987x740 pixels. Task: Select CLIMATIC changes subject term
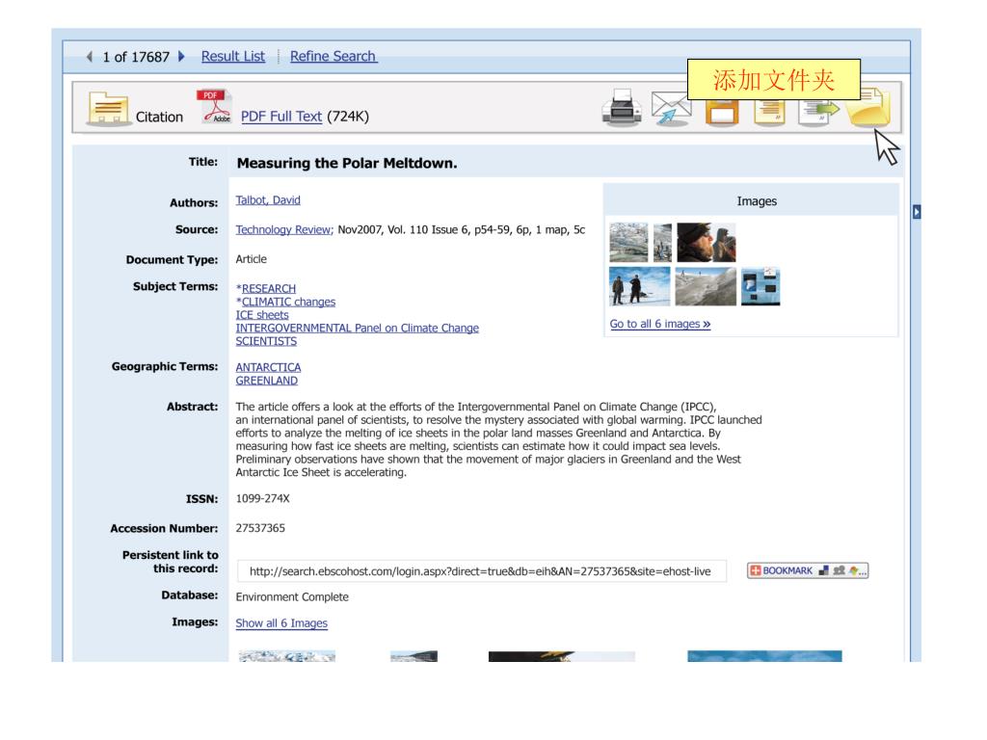[288, 302]
